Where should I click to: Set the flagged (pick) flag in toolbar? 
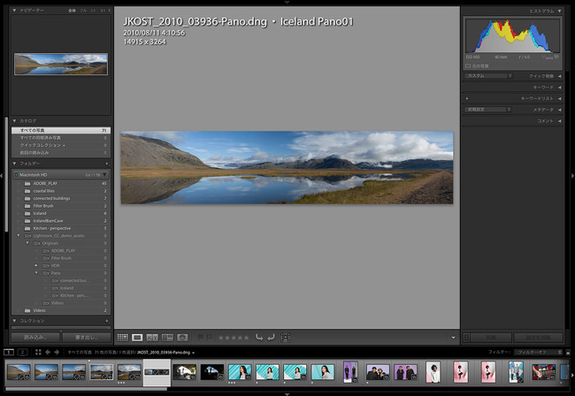(201, 338)
